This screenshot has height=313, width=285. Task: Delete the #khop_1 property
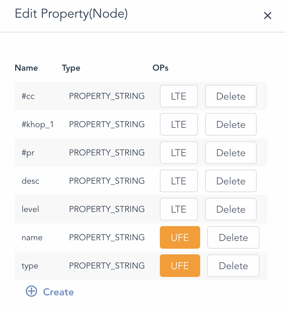point(231,124)
